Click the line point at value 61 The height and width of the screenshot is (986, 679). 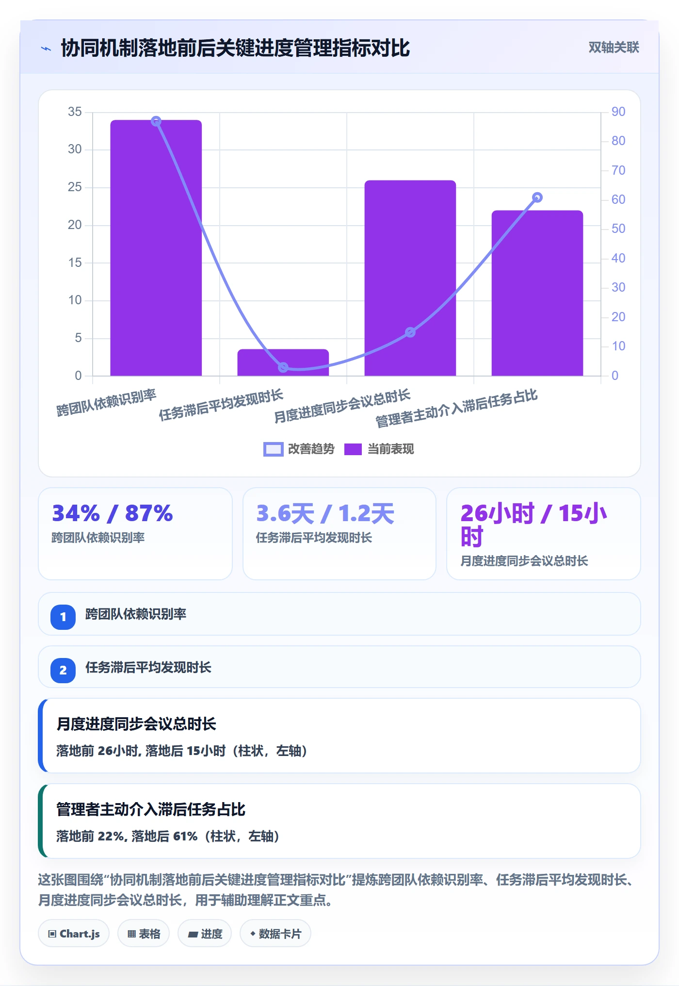coord(537,197)
